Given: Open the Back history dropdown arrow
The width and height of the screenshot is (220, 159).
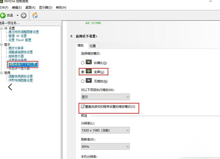Looking at the screenshot, I should [17, 15].
